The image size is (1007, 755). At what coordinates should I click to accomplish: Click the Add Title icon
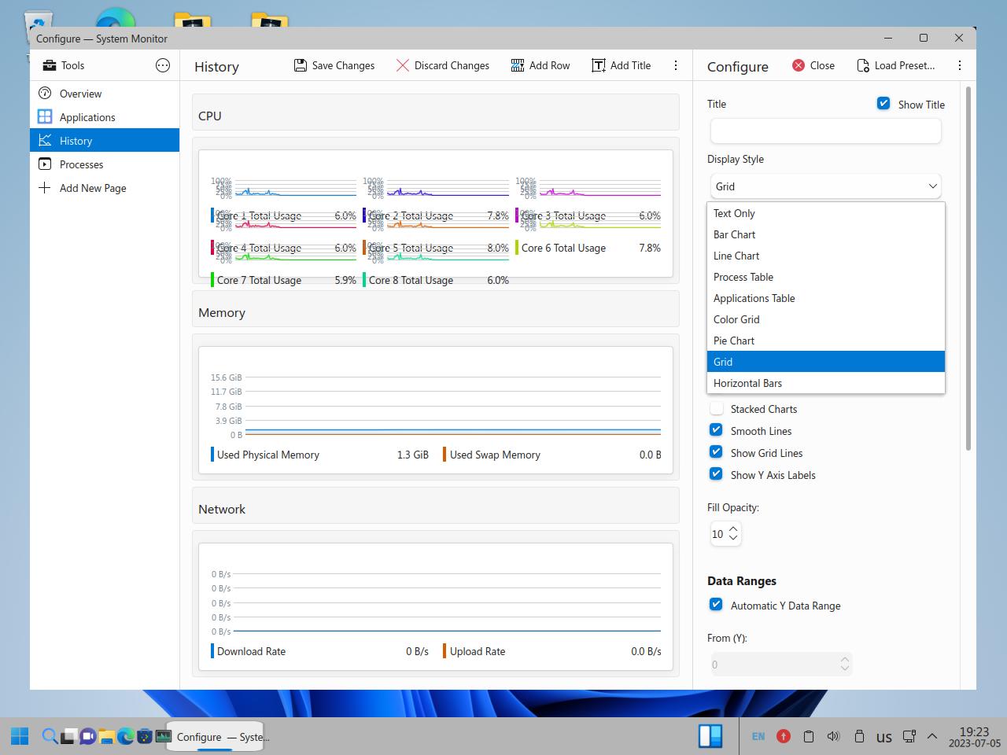[x=599, y=65]
